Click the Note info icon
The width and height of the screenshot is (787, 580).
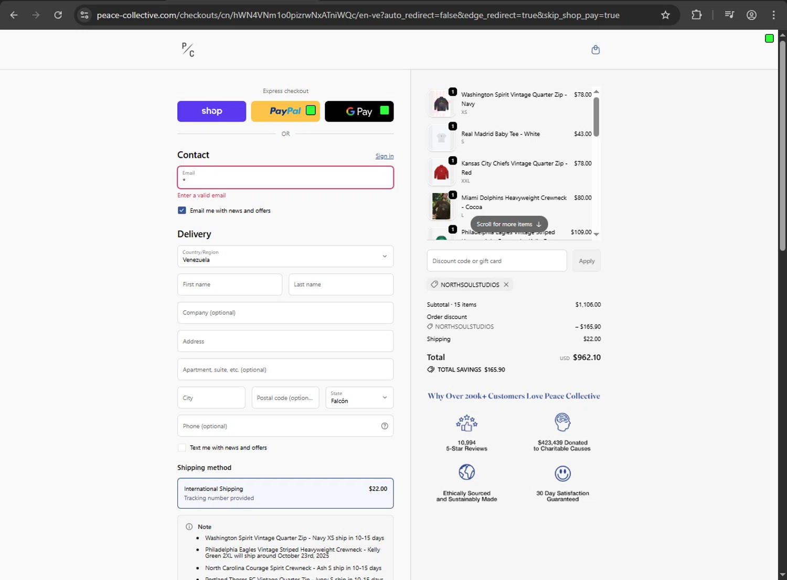coord(189,527)
